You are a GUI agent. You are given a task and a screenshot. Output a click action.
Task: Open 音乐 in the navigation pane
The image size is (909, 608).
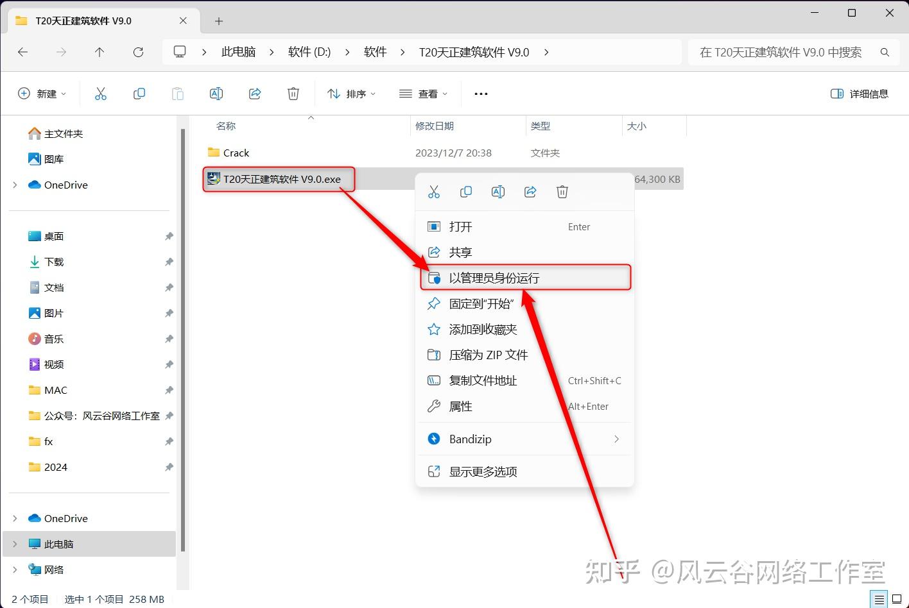tap(46, 339)
